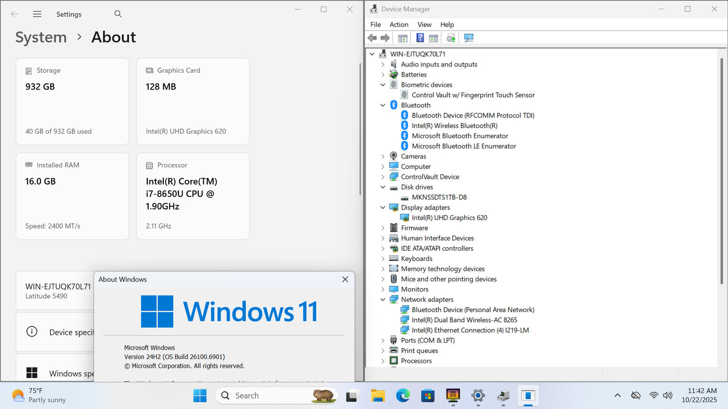Click Show/Hide Action Pane toolbar icon
The width and height of the screenshot is (728, 409).
click(434, 38)
